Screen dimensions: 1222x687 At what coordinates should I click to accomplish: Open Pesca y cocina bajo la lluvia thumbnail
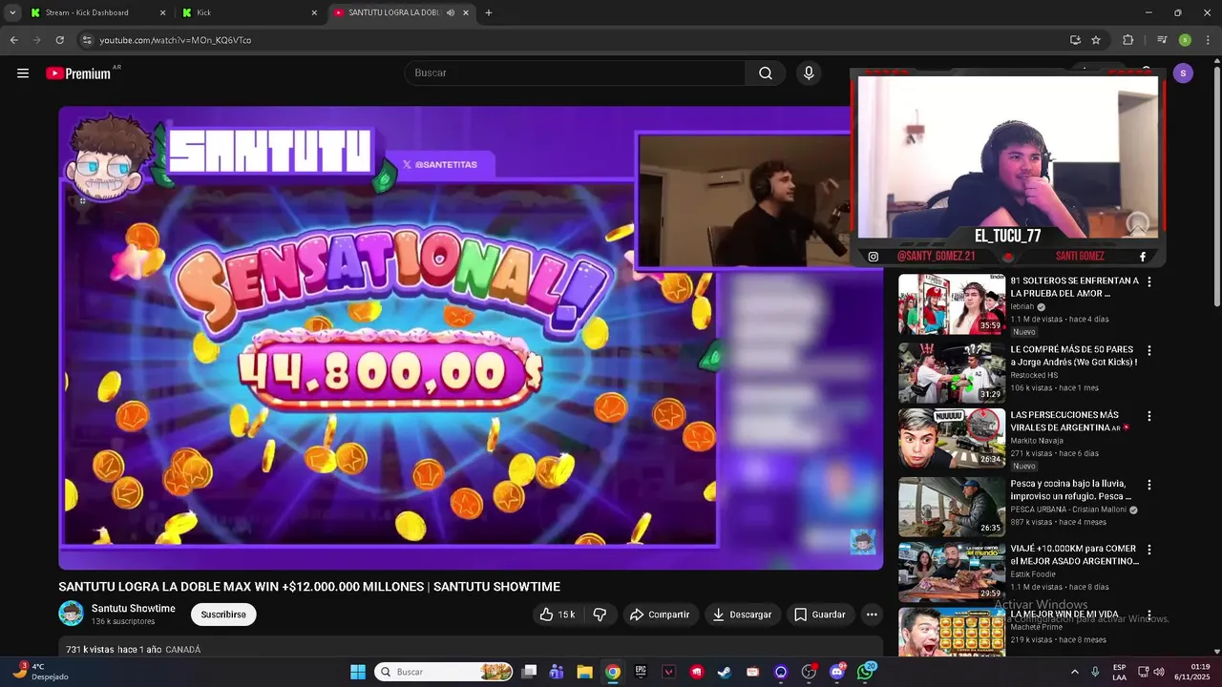click(x=951, y=507)
